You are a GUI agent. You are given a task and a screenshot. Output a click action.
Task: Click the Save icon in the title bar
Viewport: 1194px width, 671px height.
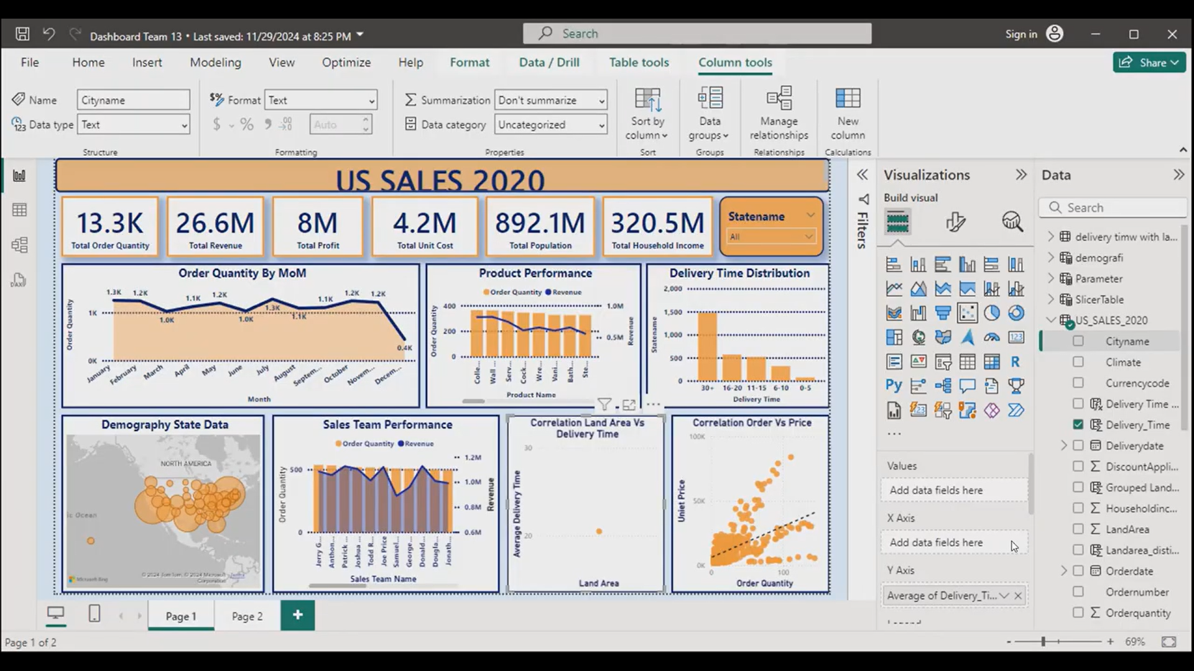coord(22,34)
